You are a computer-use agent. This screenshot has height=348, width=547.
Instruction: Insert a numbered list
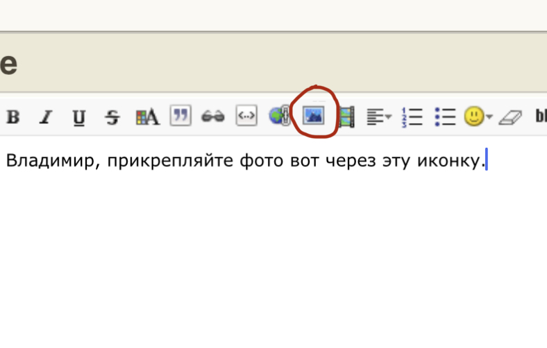coord(412,116)
